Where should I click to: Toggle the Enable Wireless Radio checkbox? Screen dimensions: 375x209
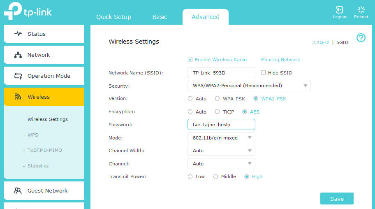pos(190,60)
